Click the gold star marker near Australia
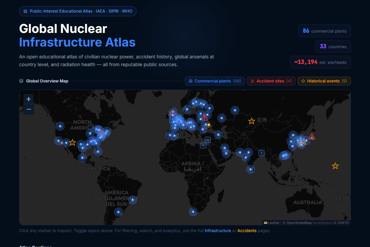 tap(335, 166)
